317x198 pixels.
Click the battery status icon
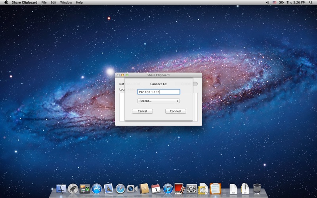tap(281, 2)
